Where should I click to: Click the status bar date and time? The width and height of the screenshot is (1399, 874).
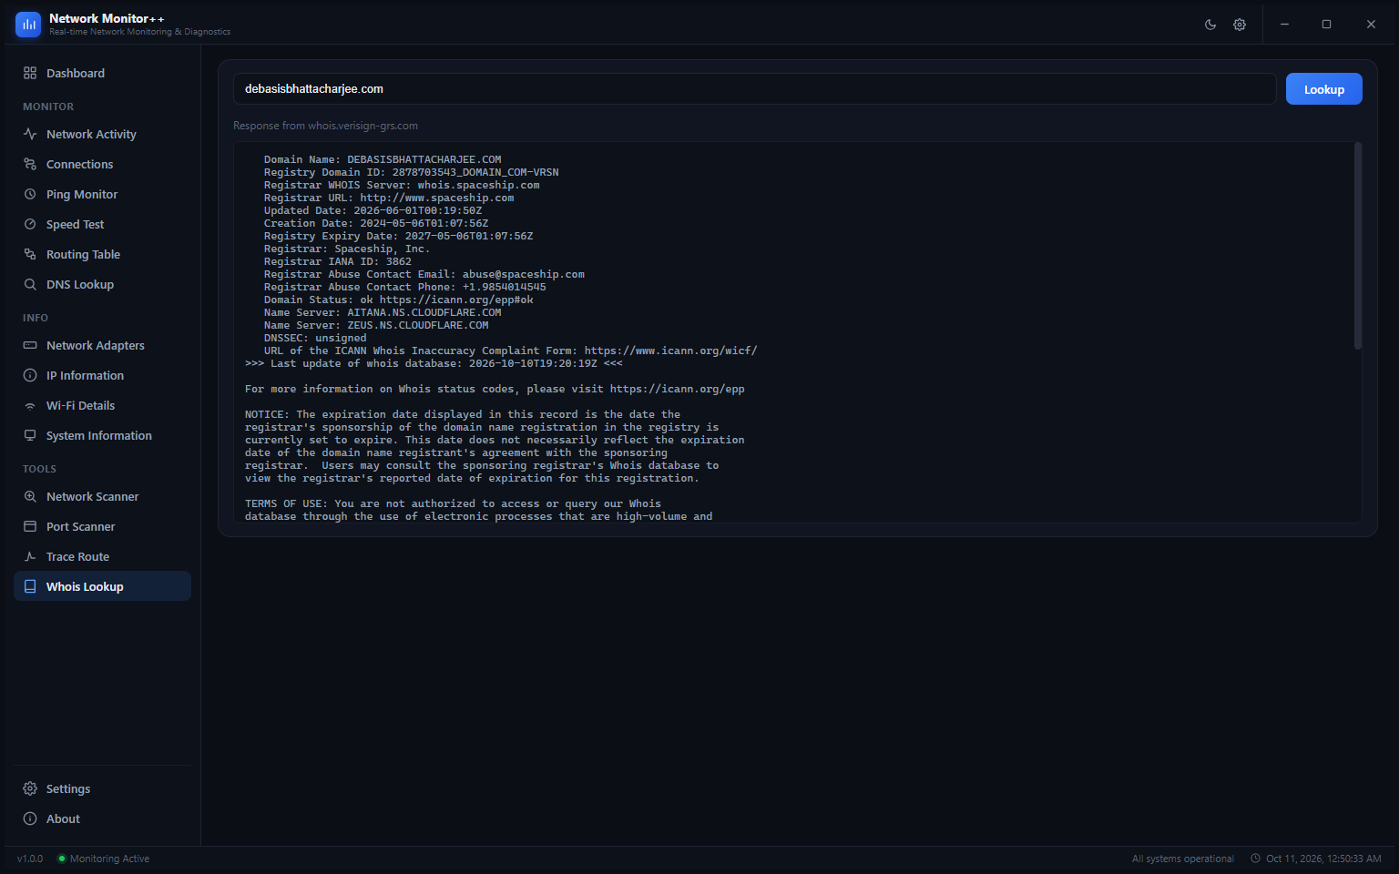click(1316, 859)
